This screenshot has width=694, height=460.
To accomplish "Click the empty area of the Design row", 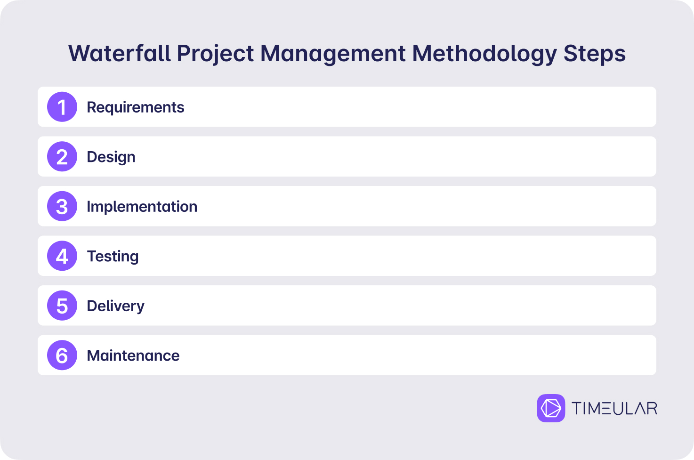I will [x=395, y=156].
